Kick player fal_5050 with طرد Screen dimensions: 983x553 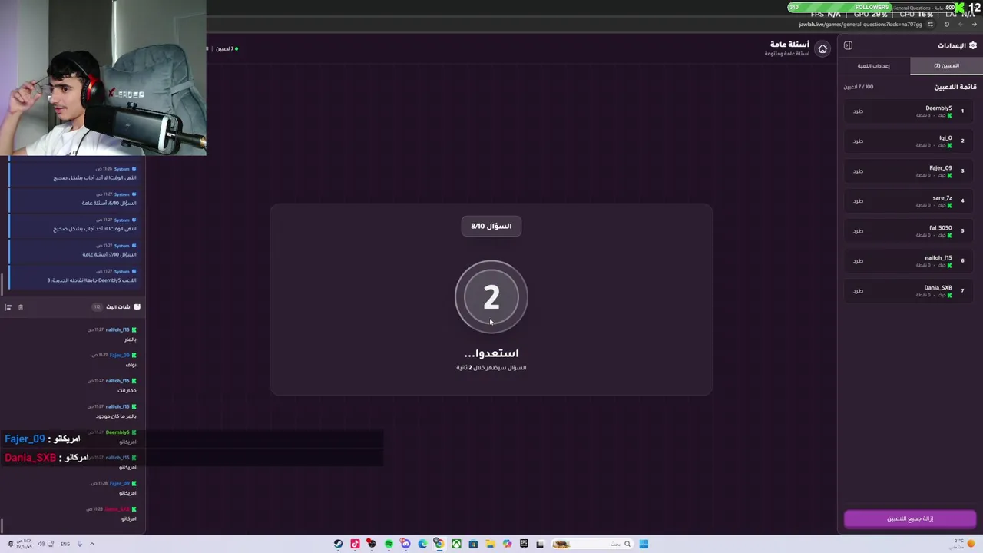[x=858, y=231]
